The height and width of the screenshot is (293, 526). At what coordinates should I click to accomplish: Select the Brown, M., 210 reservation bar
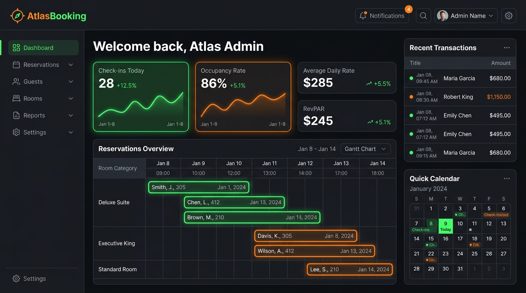252,217
